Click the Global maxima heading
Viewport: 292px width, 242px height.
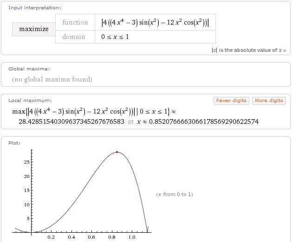29,69
